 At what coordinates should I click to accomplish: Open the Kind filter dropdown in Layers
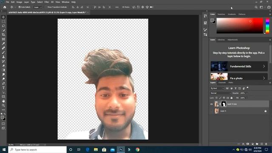pos(217,88)
